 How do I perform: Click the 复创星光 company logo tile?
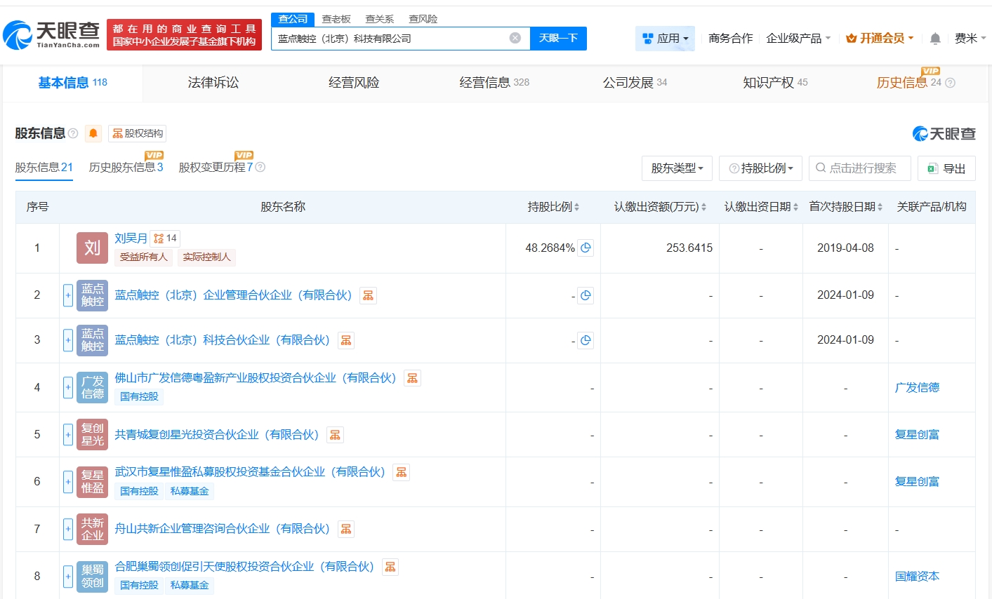[x=92, y=435]
